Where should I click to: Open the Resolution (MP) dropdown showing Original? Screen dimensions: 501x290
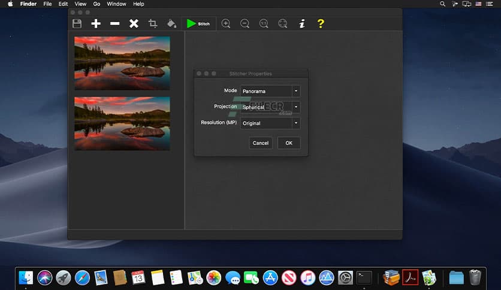pos(270,123)
